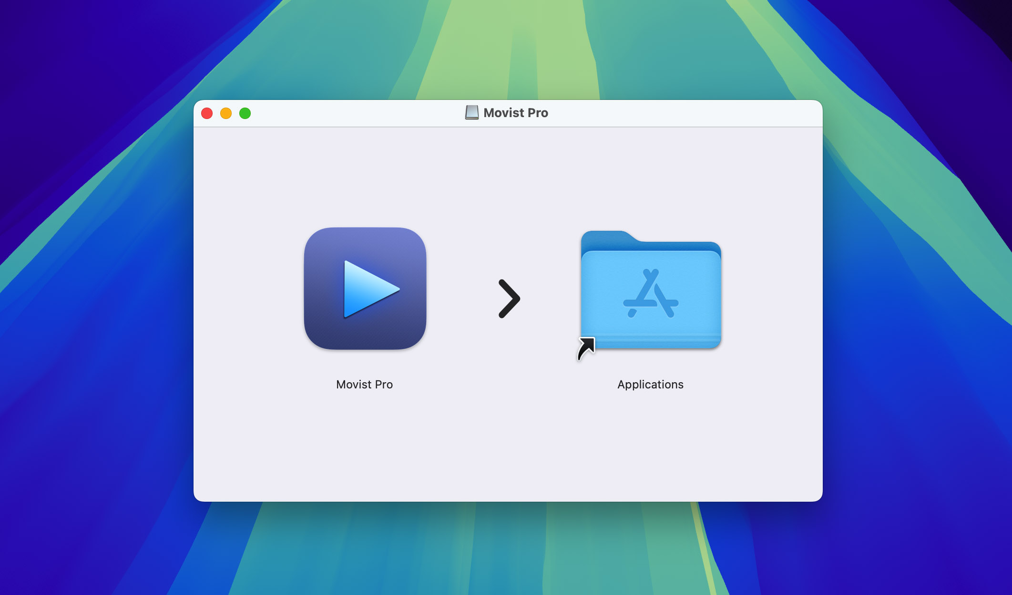
Task: Click the alias arrow badge on folder
Action: point(586,348)
